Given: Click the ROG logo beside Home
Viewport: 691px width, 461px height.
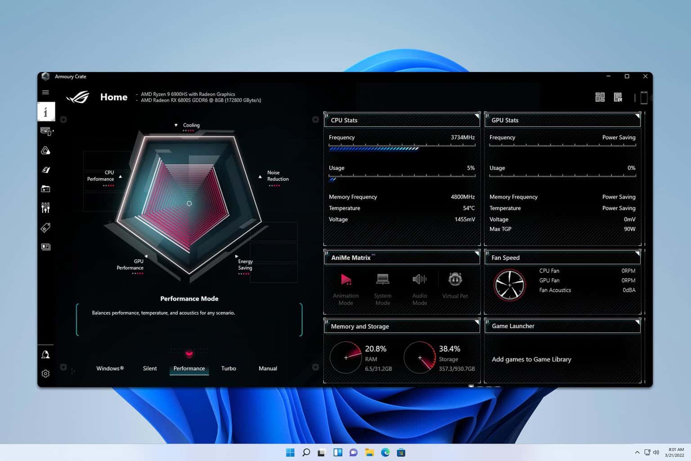Looking at the screenshot, I should [78, 97].
